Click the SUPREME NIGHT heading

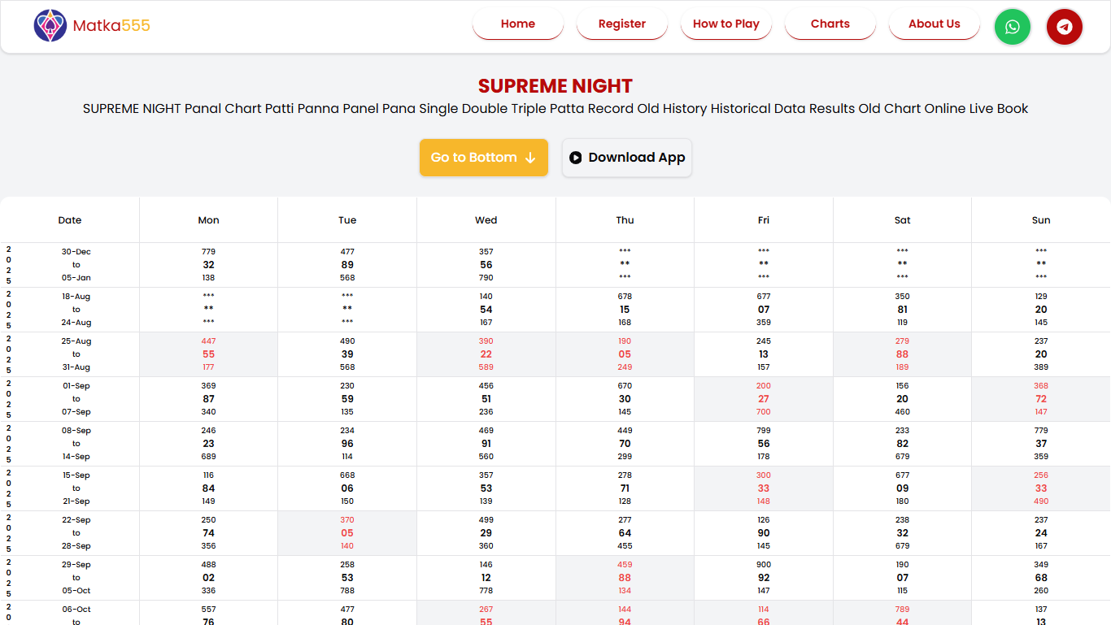pyautogui.click(x=555, y=86)
